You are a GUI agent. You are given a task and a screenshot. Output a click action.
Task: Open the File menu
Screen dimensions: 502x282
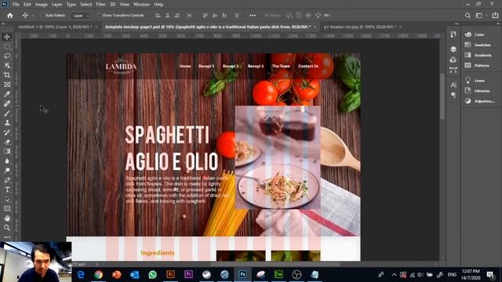pyautogui.click(x=16, y=5)
